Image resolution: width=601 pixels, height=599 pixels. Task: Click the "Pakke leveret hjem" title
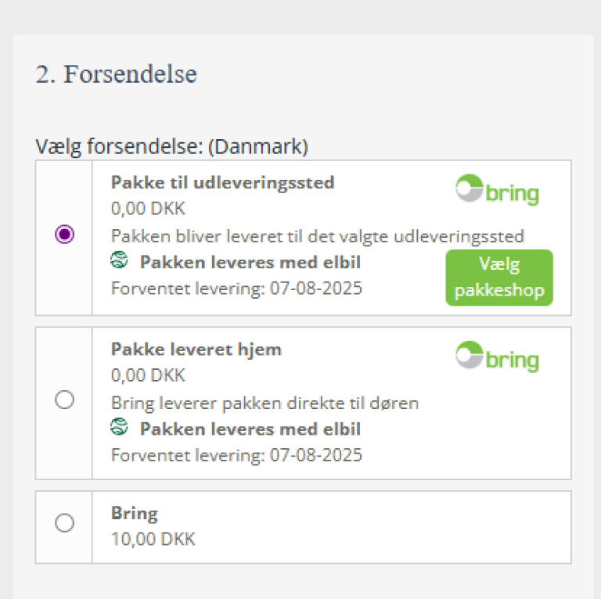point(196,349)
